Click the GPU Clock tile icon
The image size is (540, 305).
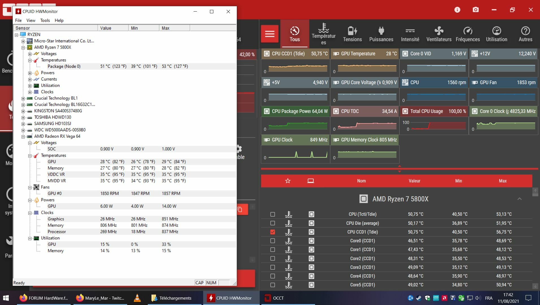[x=266, y=140]
